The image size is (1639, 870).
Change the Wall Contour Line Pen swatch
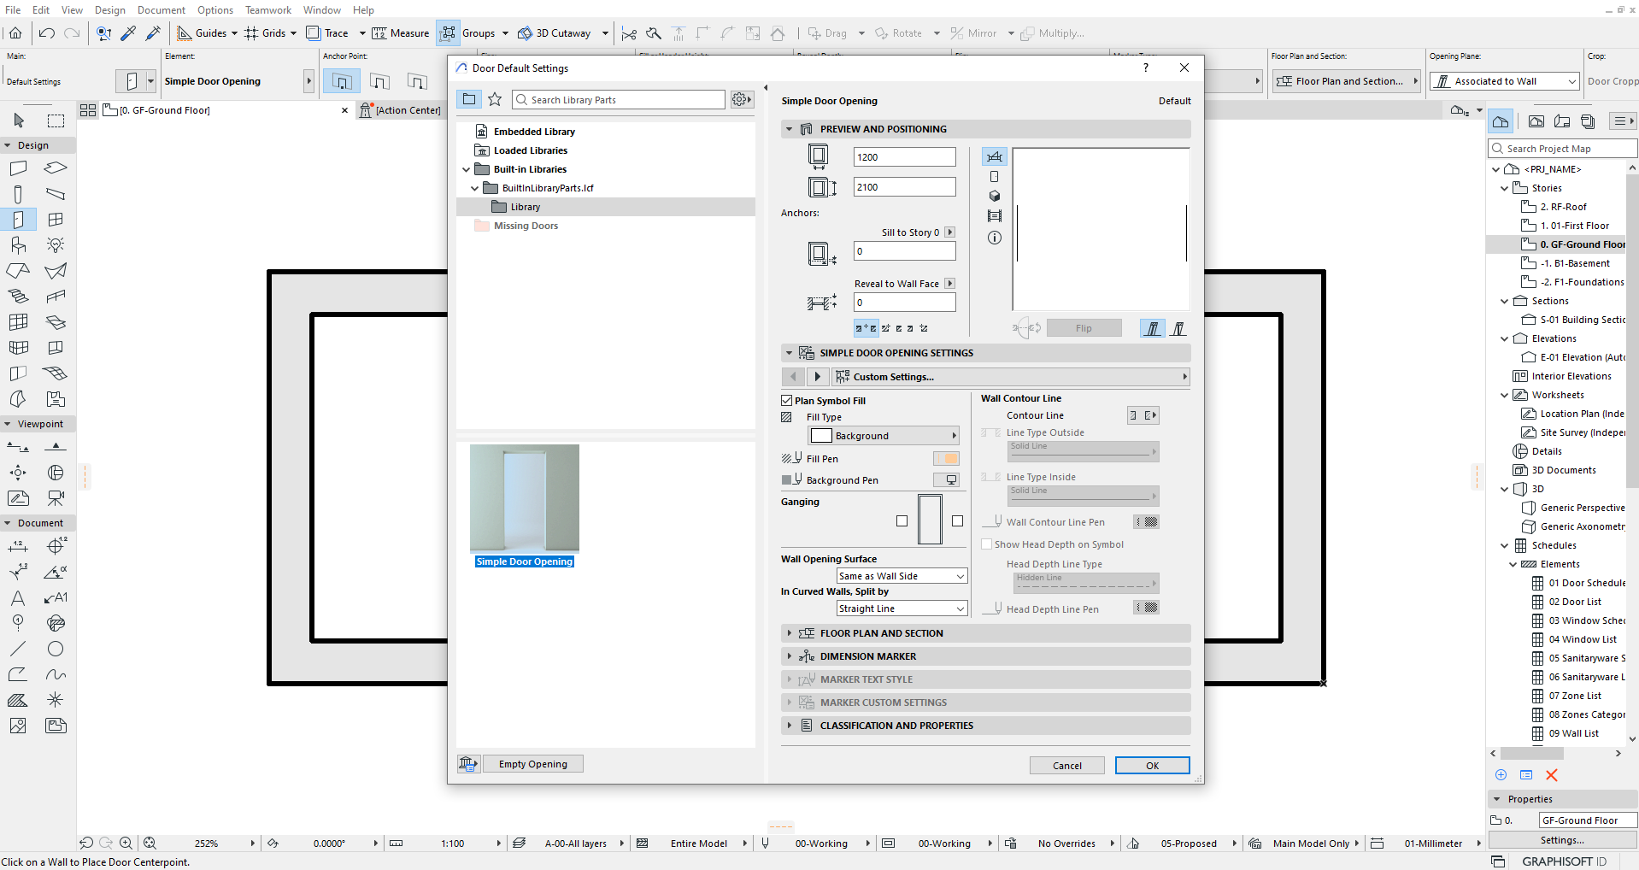point(1146,522)
